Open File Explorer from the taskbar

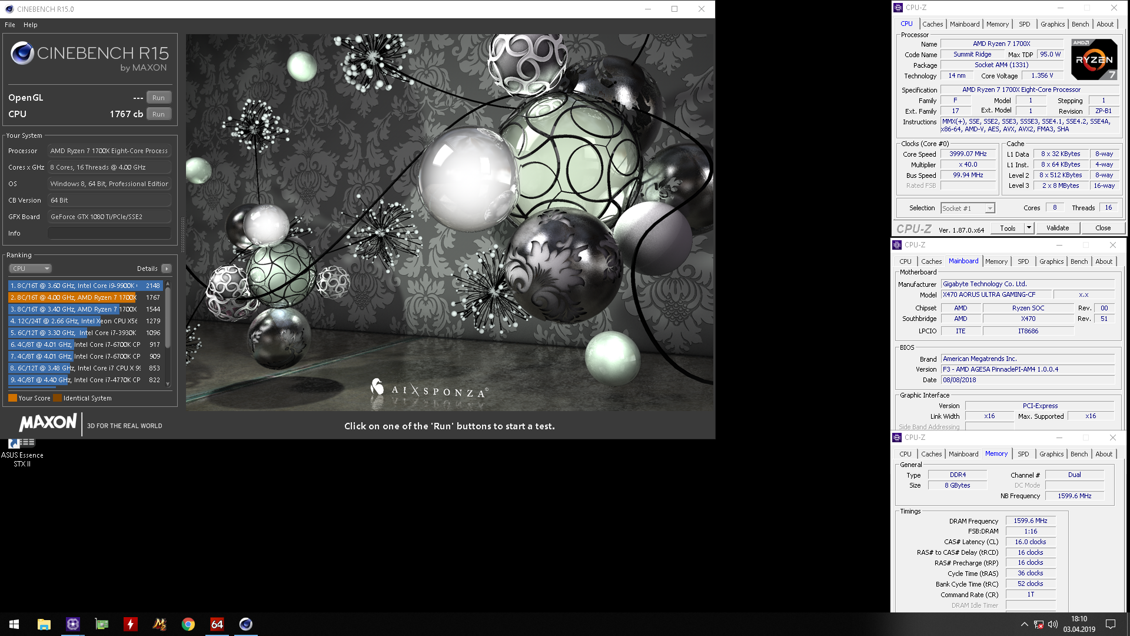point(44,624)
